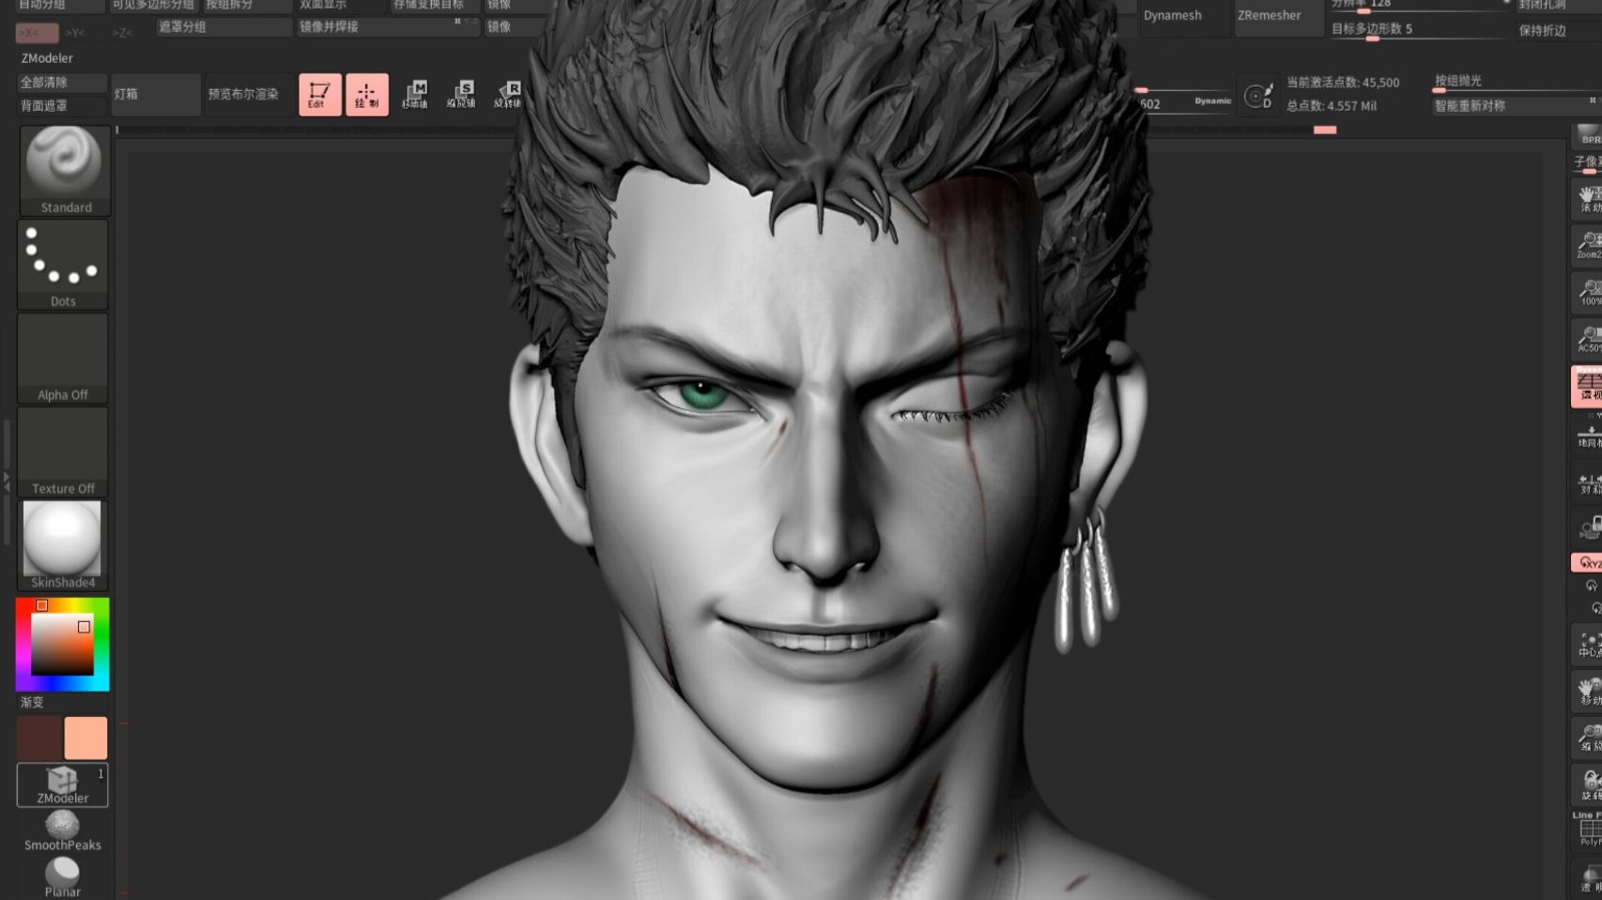Toggle 保持折边 keep creases option
The image size is (1602, 900).
coord(1558,31)
